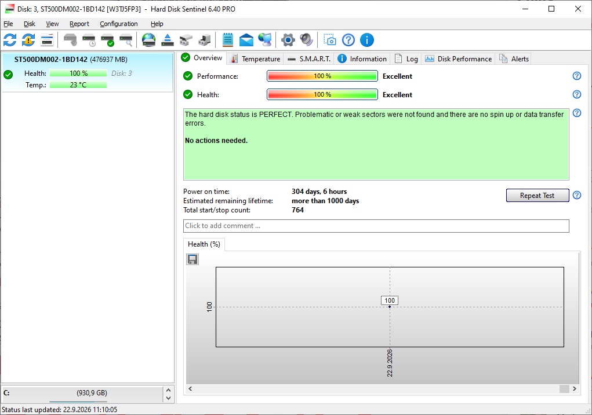The width and height of the screenshot is (592, 415).
Task: Click the notepad report icon
Action: [228, 40]
